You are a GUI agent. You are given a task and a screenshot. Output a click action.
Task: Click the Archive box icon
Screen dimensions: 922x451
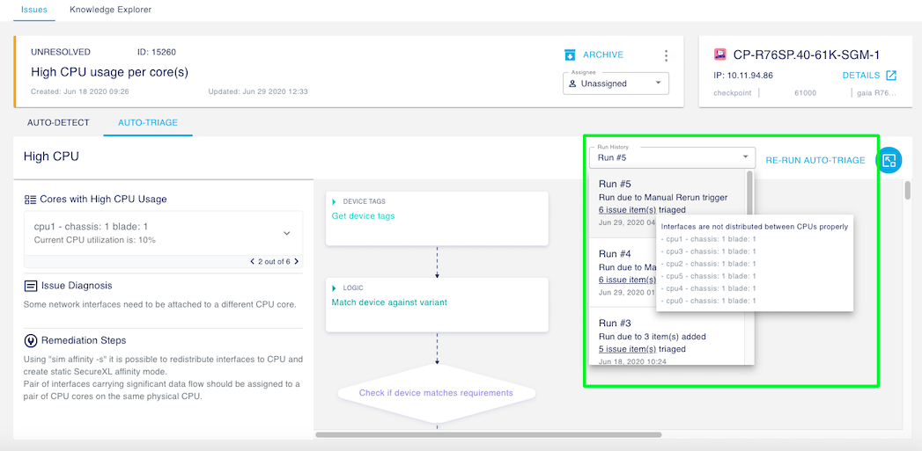click(570, 55)
